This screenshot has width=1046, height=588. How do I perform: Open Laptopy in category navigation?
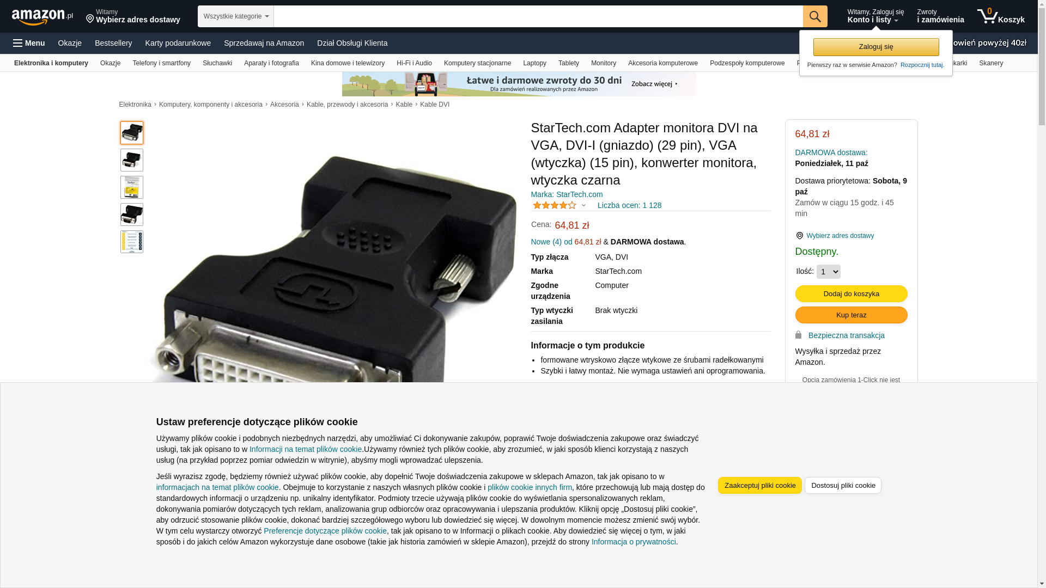[x=534, y=63]
